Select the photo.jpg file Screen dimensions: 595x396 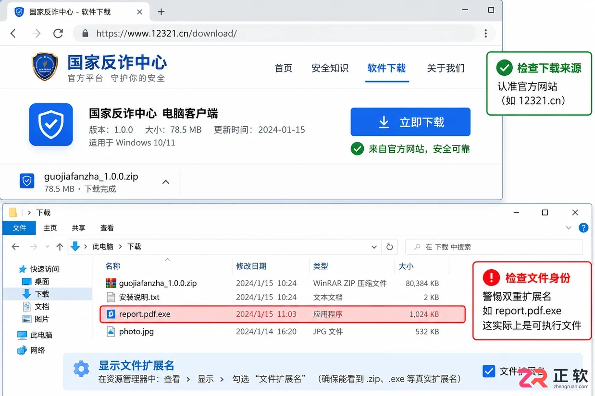(136, 331)
